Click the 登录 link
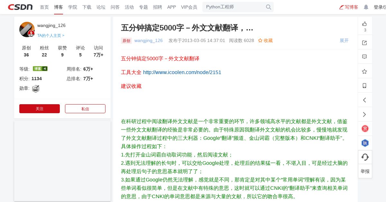 click(378, 7)
